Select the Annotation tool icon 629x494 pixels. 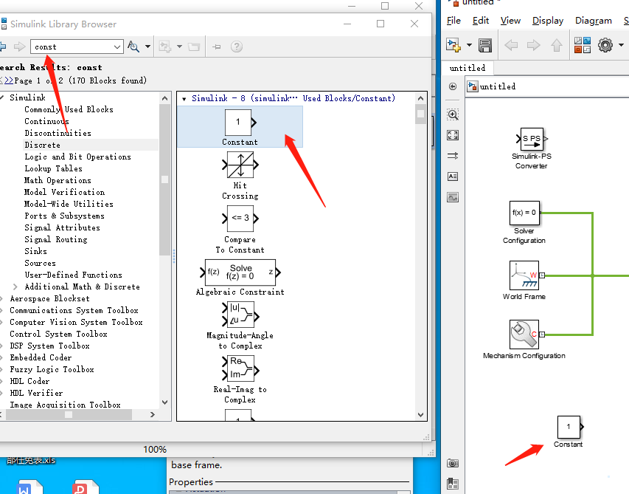point(453,176)
